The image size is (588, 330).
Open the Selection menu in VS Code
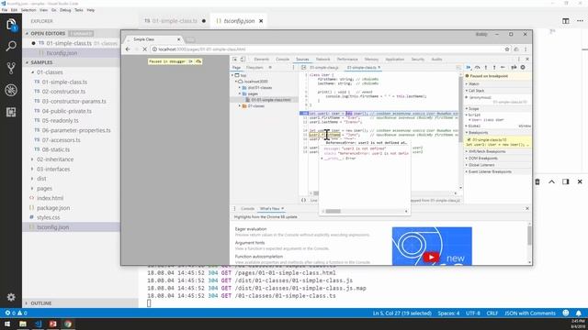[x=28, y=10]
